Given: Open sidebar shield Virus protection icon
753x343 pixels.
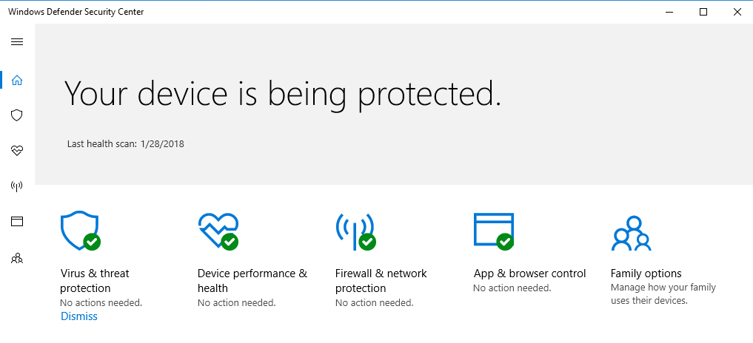Looking at the screenshot, I should click(x=17, y=115).
